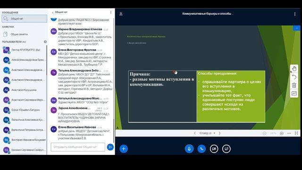
Task: Open chat options three-dot menu
Action: [x=111, y=12]
